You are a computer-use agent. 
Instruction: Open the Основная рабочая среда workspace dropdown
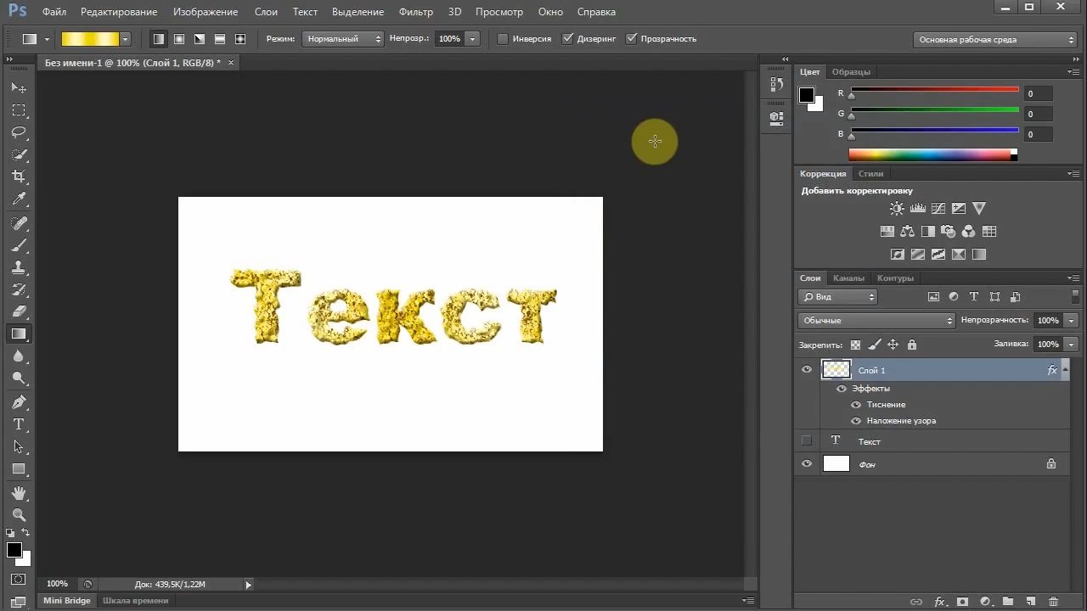(x=995, y=39)
